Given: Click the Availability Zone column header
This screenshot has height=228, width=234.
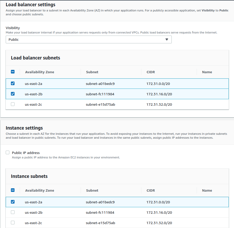Looking at the screenshot, I should (x=39, y=72).
